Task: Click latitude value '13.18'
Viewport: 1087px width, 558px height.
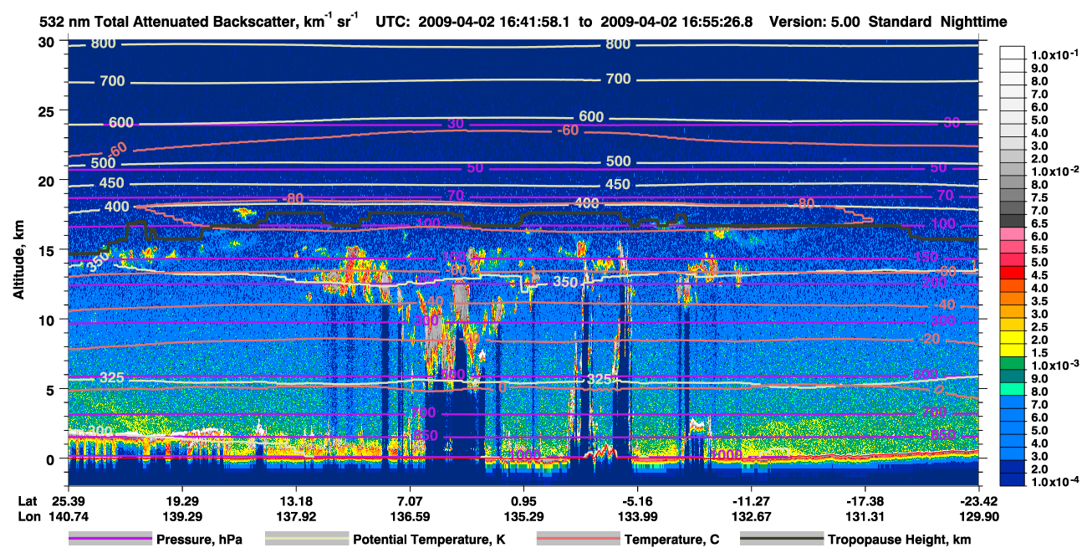Action: click(x=296, y=500)
